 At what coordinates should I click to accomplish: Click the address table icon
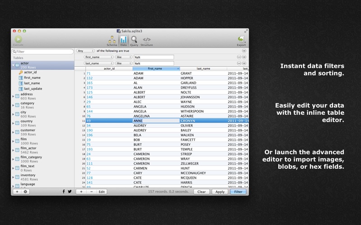(17, 96)
